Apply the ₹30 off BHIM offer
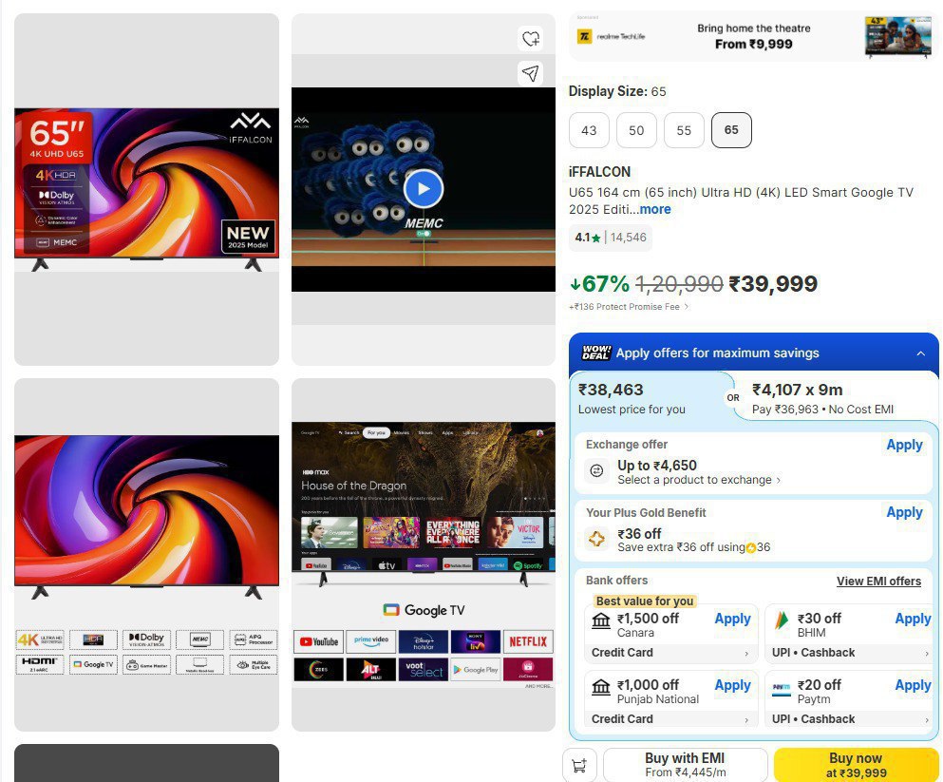 click(x=913, y=619)
